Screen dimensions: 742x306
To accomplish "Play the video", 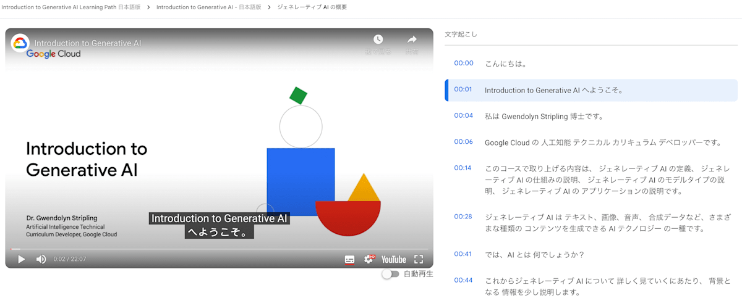I will (22, 259).
